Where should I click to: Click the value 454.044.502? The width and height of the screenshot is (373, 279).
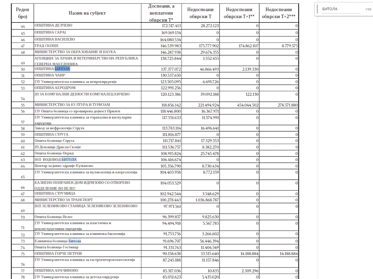247,105
